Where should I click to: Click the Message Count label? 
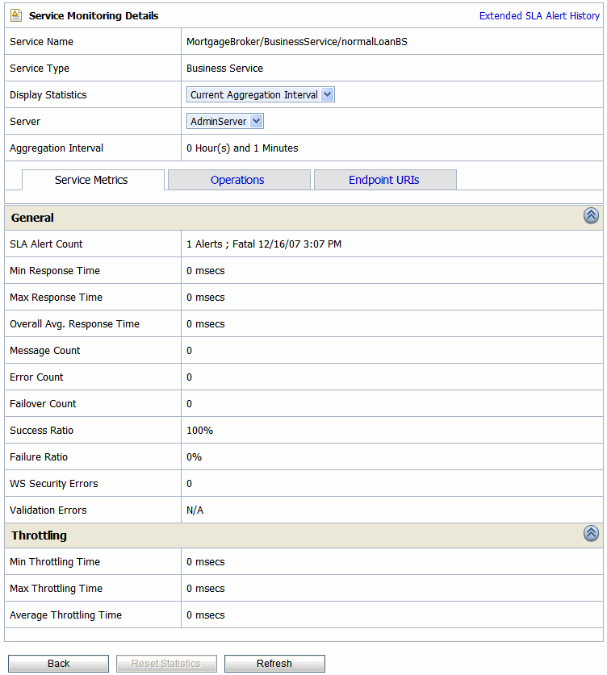pyautogui.click(x=45, y=351)
